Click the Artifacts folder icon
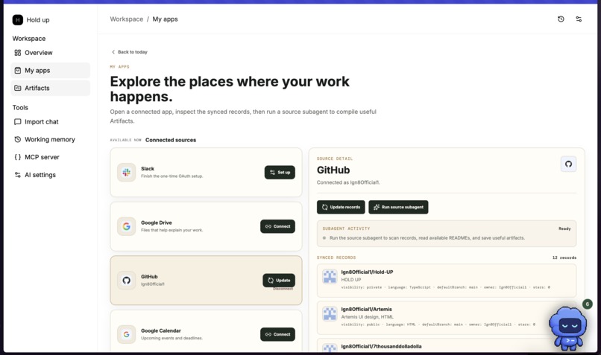Image resolution: width=601 pixels, height=355 pixels. click(18, 88)
